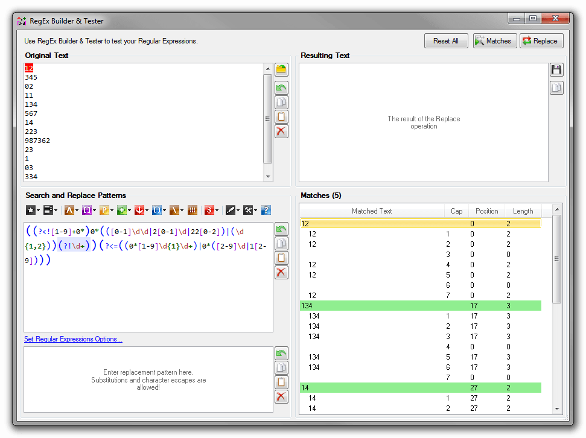Viewport: 586px width, 438px height.
Task: Save the Resulting Text with floppy icon
Action: pos(556,70)
